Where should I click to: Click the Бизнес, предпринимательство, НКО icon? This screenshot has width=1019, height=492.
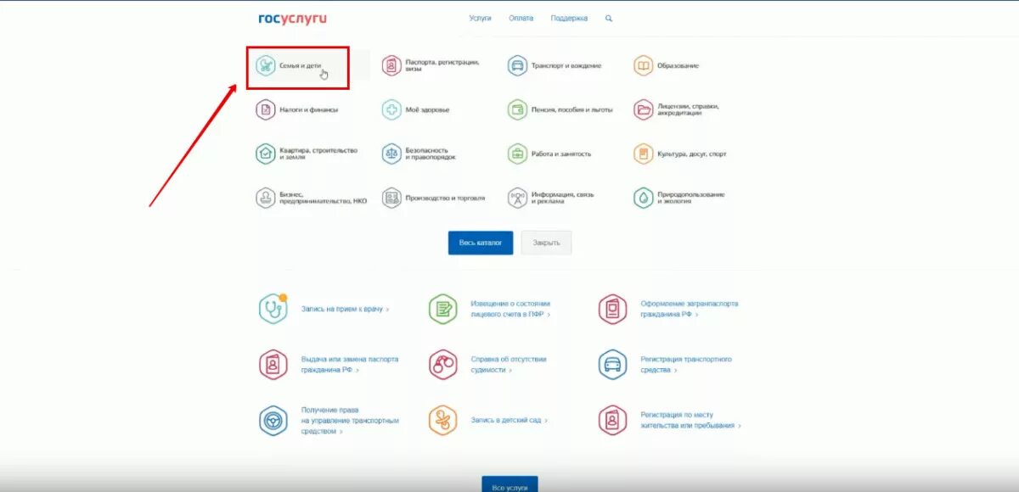point(266,198)
